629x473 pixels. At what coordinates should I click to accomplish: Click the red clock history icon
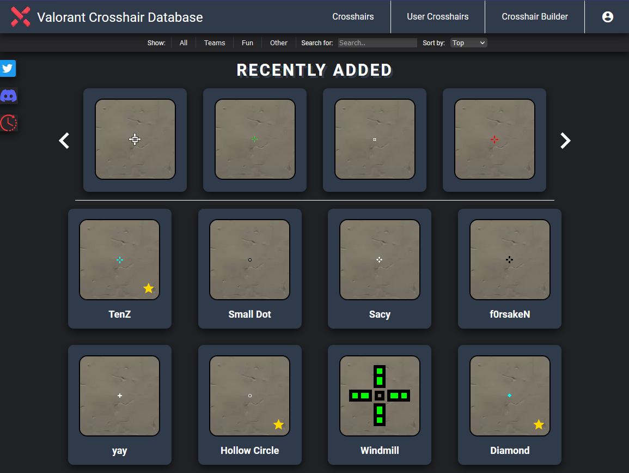pos(8,123)
